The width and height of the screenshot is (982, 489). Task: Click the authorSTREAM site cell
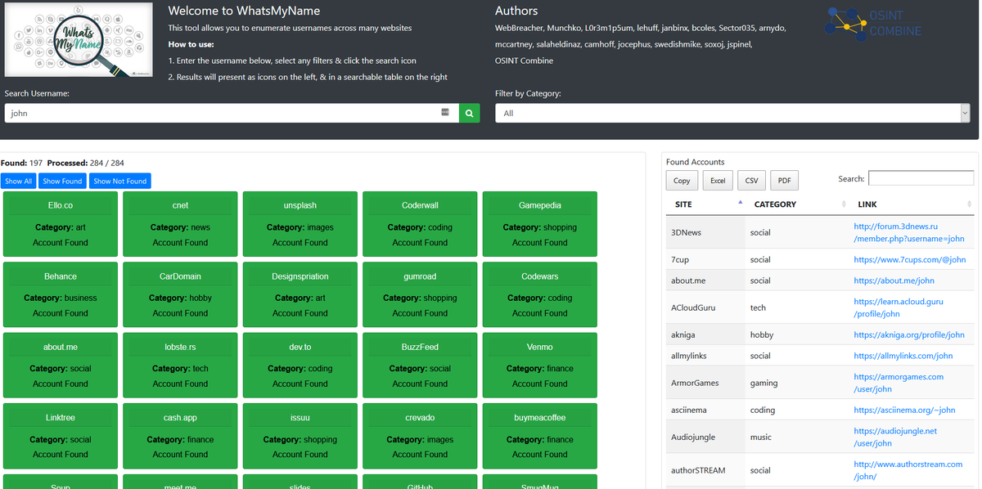coord(705,470)
